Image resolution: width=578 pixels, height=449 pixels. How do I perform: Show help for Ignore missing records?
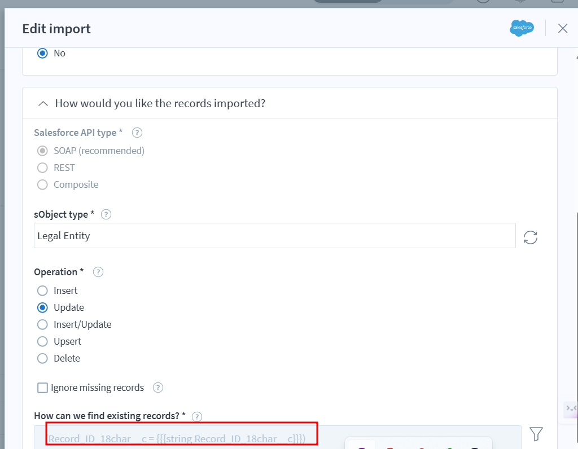(158, 388)
